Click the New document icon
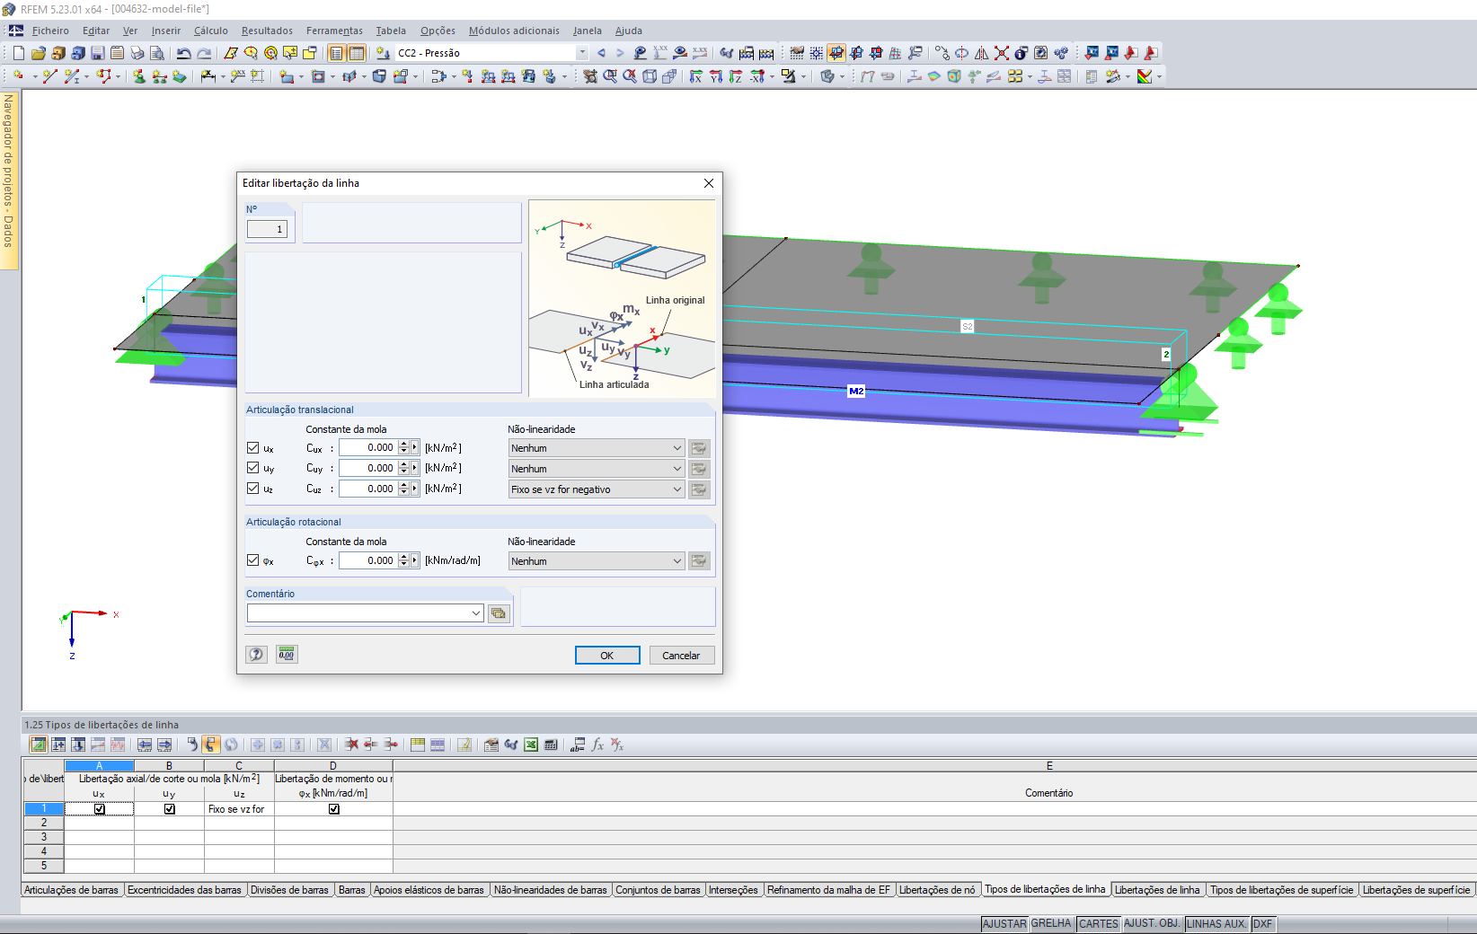 [19, 53]
